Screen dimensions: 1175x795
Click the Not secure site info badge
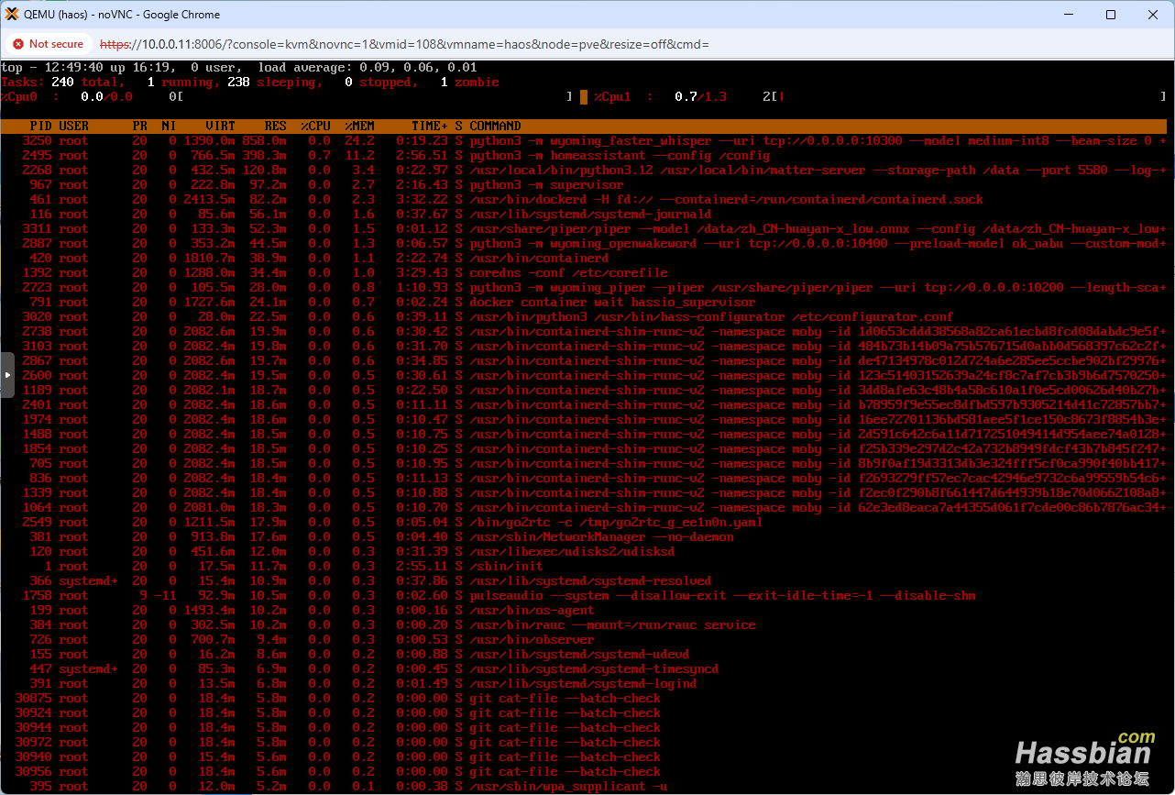pyautogui.click(x=48, y=44)
